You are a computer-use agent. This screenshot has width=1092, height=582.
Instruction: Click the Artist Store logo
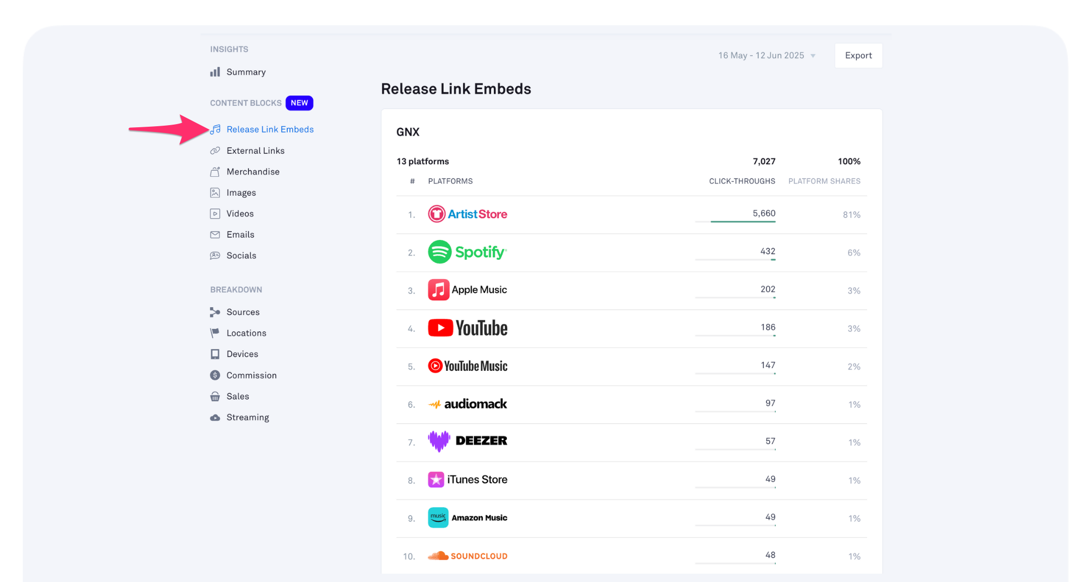tap(468, 214)
